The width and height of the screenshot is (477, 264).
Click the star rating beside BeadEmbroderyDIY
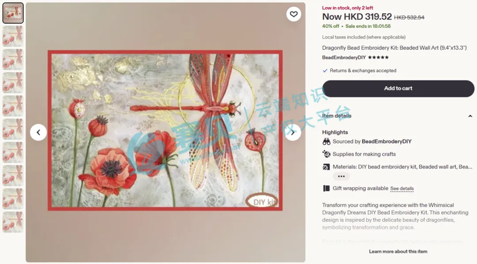tap(378, 57)
